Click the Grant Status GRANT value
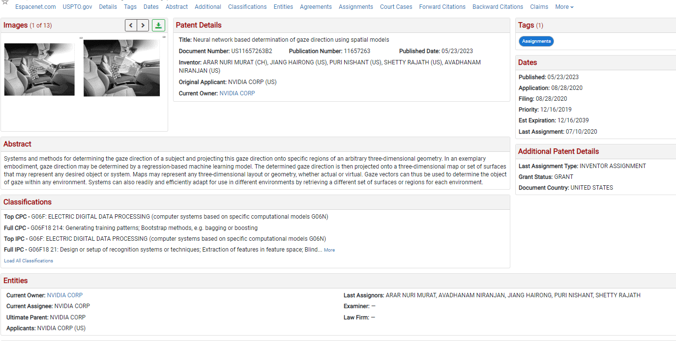Screen dimensions: 676x341 pos(564,177)
